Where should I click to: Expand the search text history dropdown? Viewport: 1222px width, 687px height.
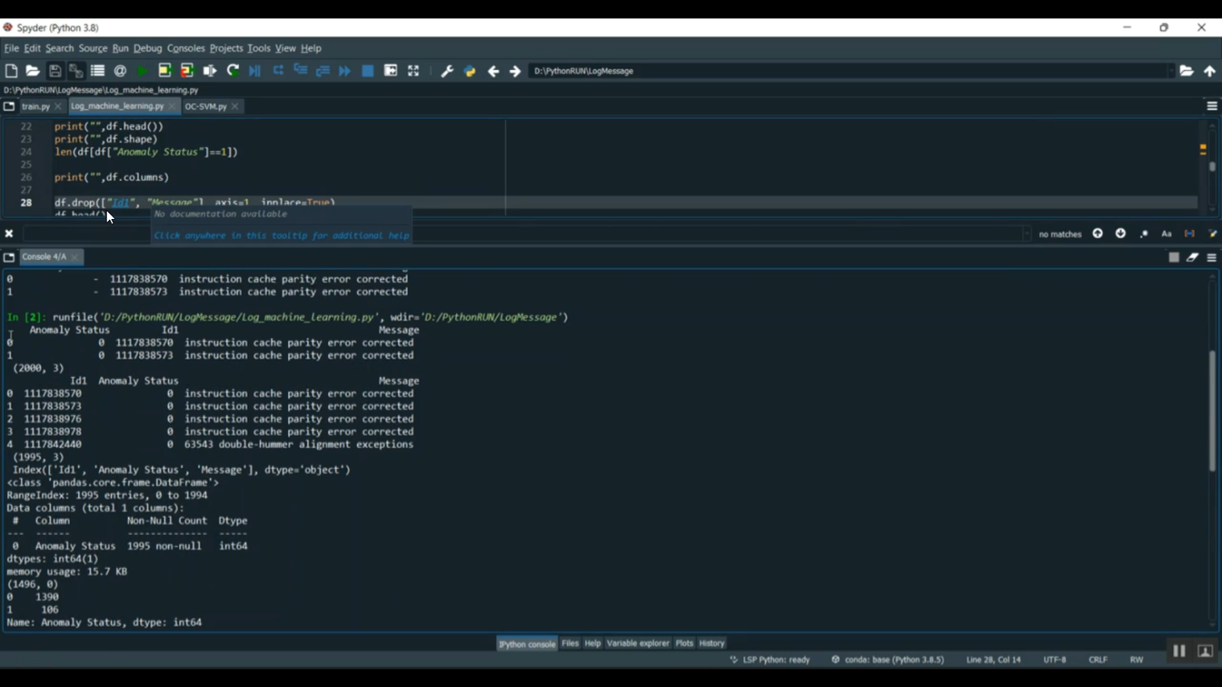click(1026, 234)
